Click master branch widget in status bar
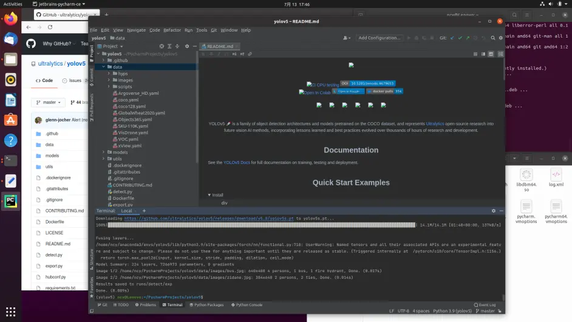The height and width of the screenshot is (322, 572). point(485,311)
